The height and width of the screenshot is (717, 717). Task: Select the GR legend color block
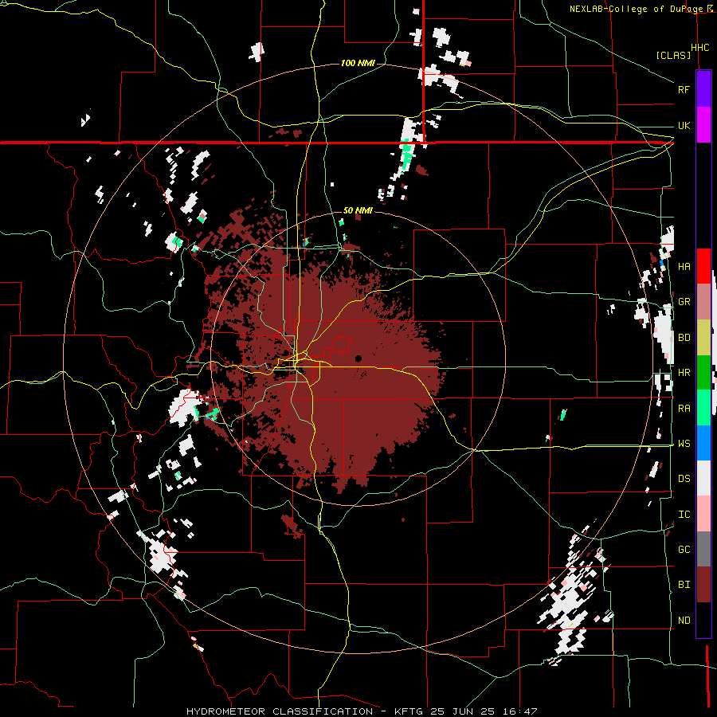tap(703, 302)
